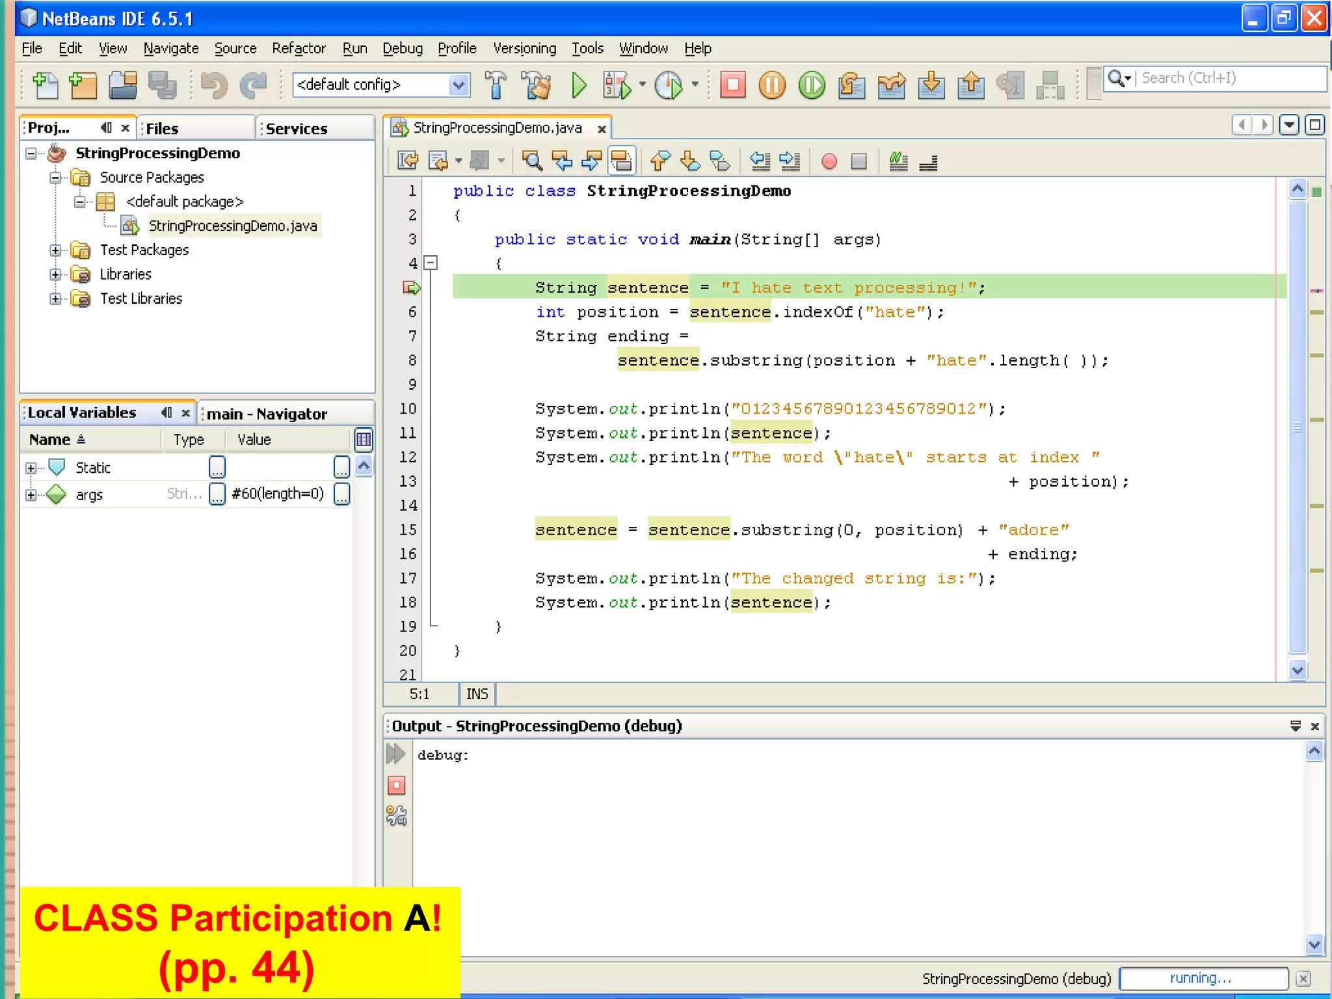Image resolution: width=1332 pixels, height=999 pixels.
Task: Click the Find Previous Occurrence icon
Action: point(561,161)
